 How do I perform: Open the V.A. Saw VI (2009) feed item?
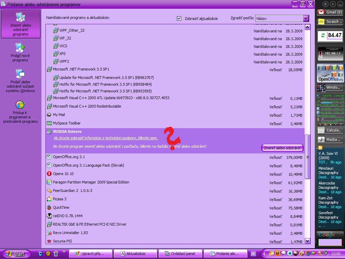pyautogui.click(x=330, y=158)
